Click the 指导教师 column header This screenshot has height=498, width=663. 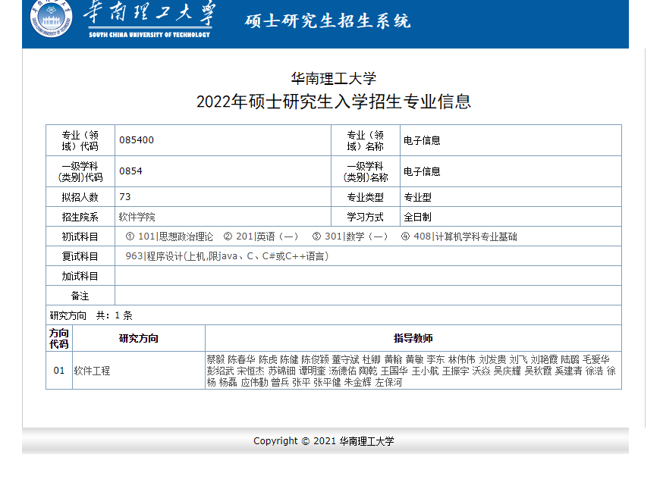tap(413, 338)
